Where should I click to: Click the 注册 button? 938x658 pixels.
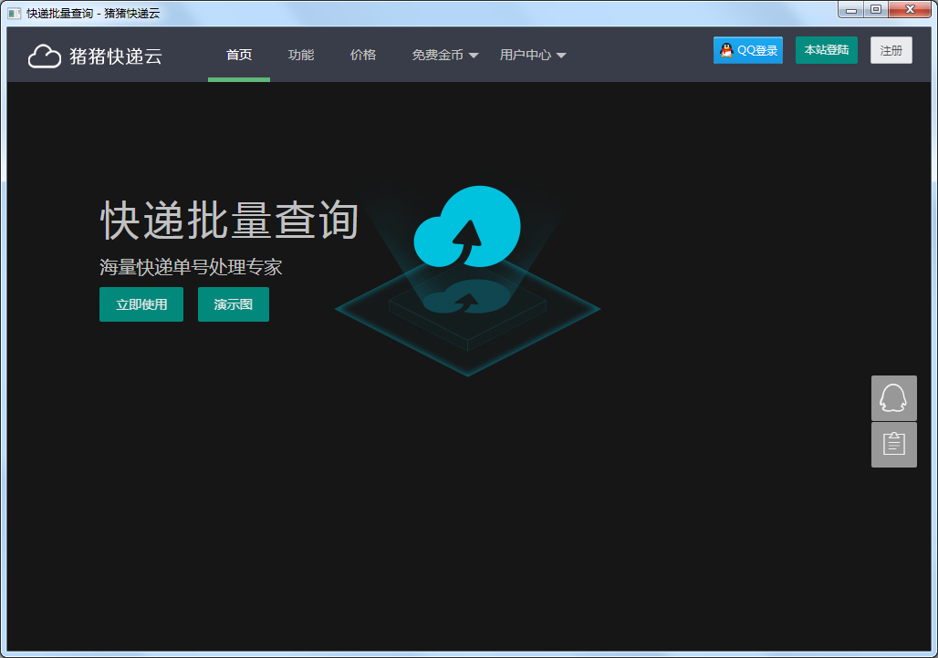coord(891,50)
